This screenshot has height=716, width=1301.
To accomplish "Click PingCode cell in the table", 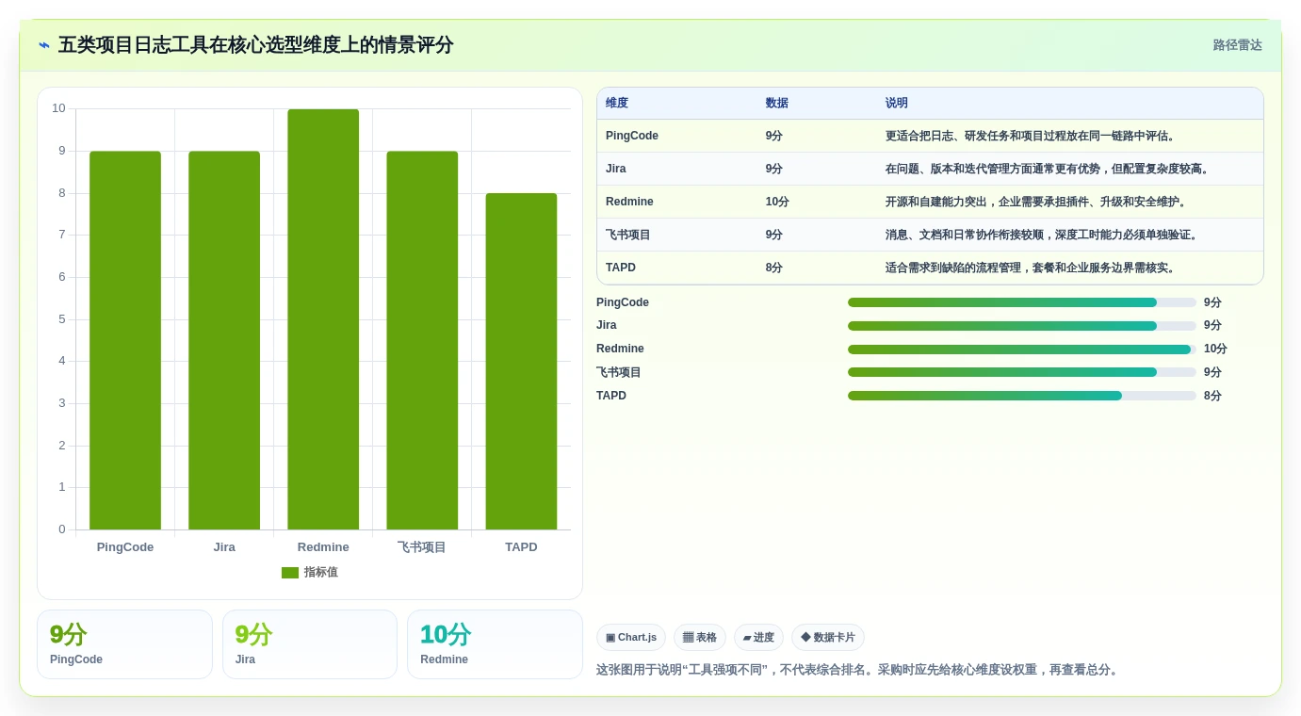I will click(632, 136).
